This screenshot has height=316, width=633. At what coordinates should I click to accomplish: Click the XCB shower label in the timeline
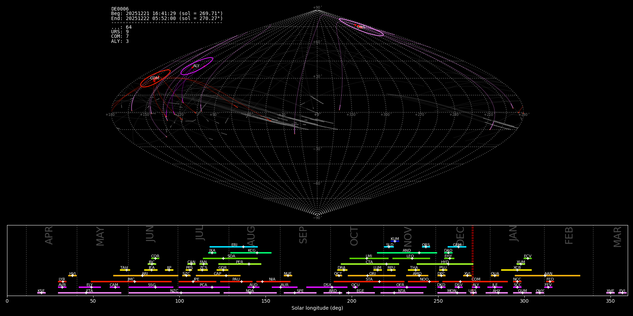[517, 268]
